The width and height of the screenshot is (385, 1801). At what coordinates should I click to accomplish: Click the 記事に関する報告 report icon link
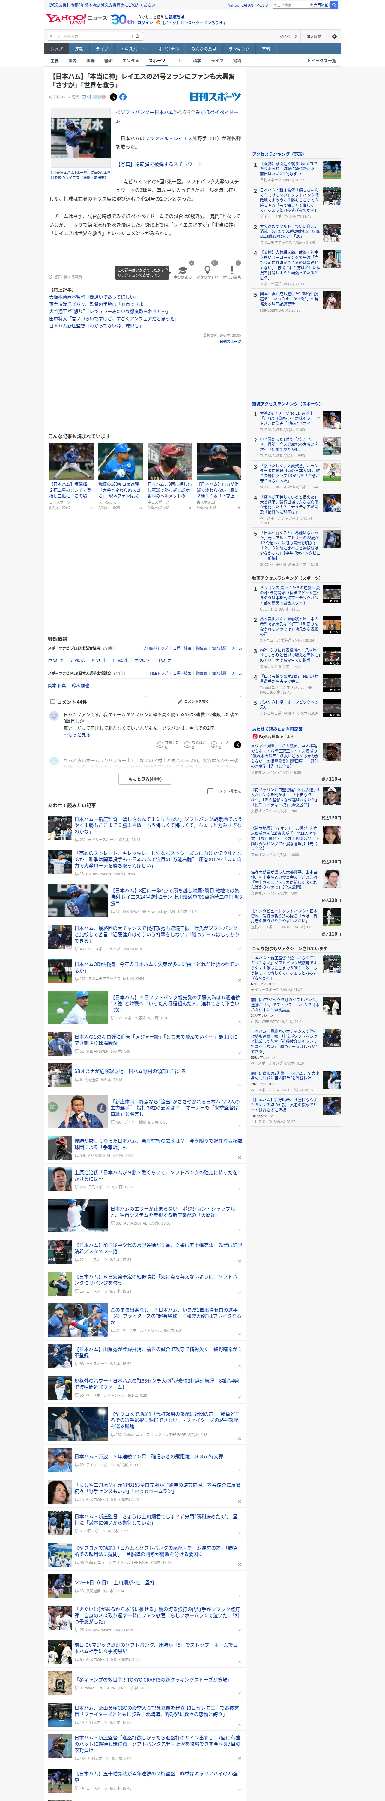pos(65,277)
